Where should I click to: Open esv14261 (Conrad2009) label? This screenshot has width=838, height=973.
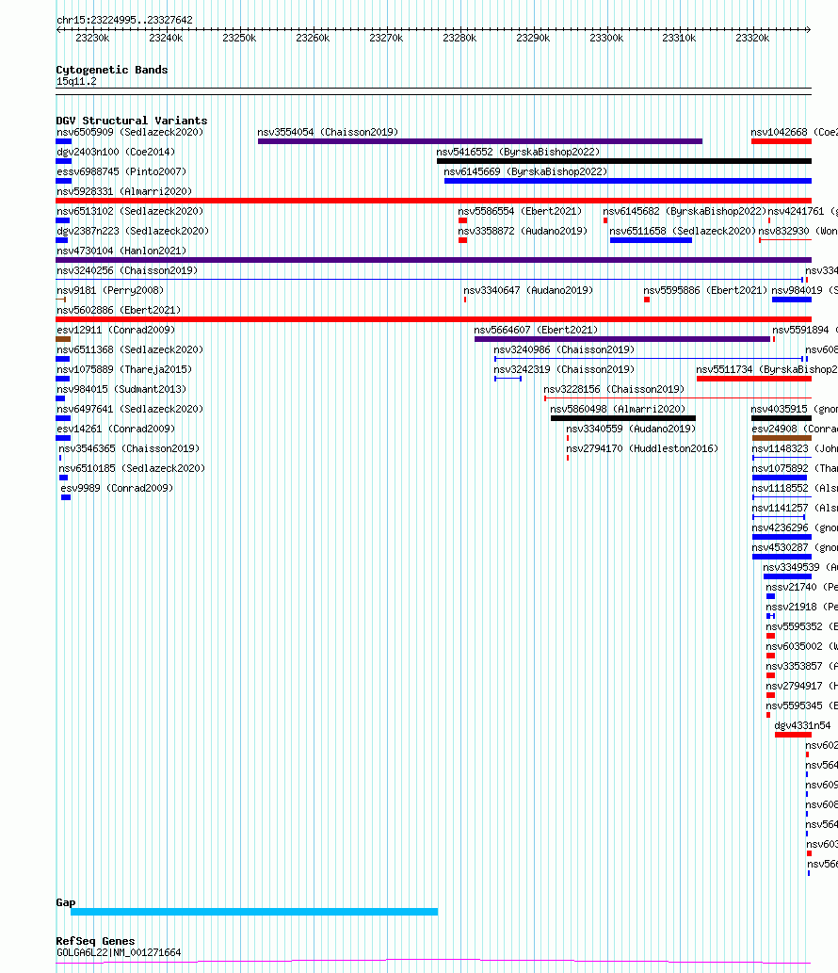click(116, 430)
